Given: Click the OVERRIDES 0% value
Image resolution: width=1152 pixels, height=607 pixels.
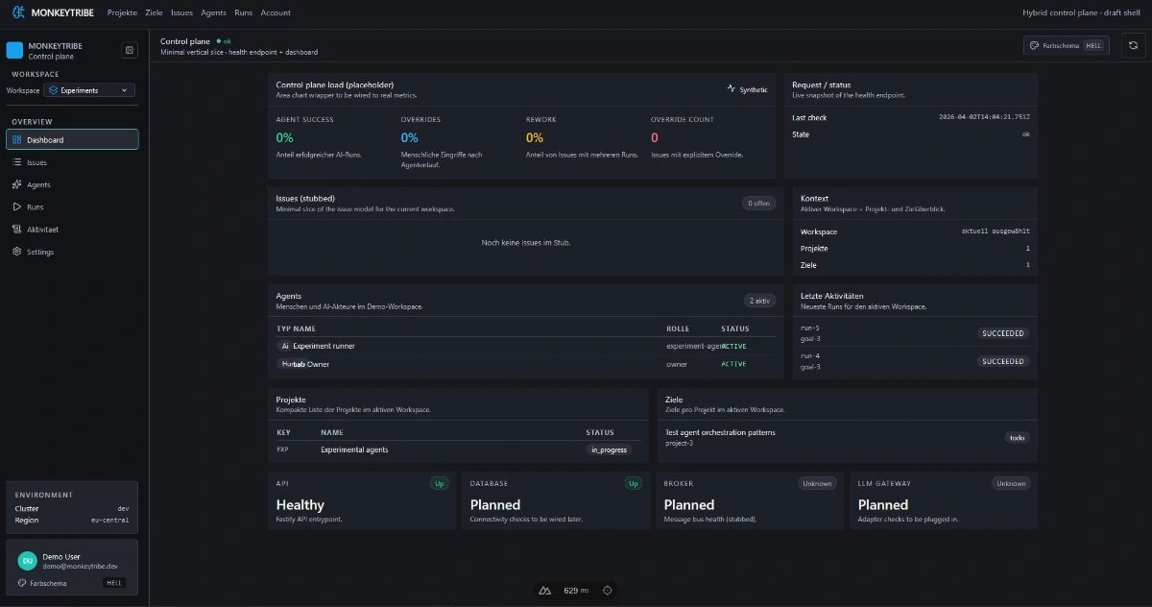Looking at the screenshot, I should (x=410, y=137).
